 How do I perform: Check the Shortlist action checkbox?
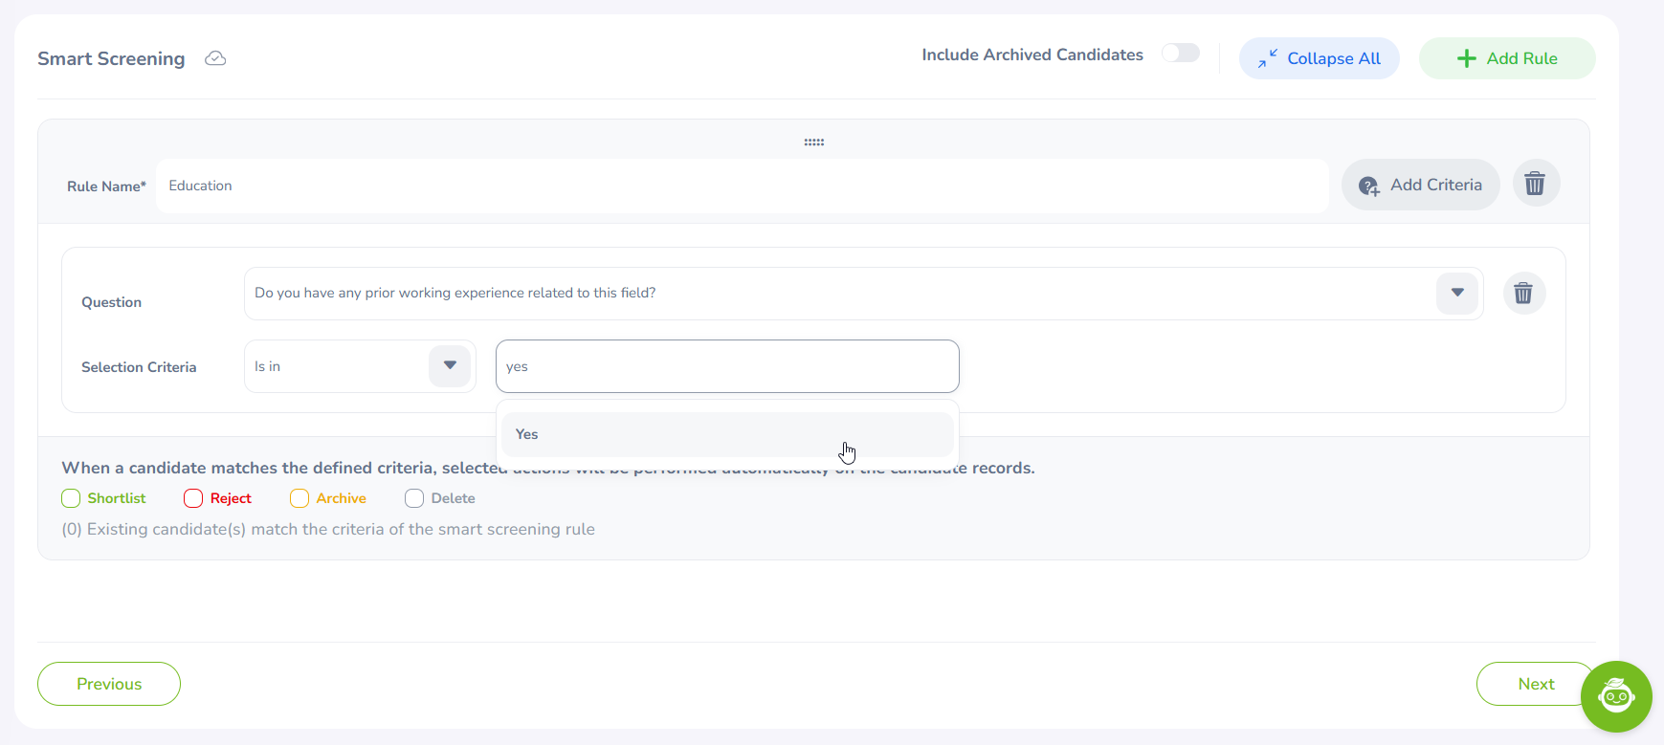point(71,498)
